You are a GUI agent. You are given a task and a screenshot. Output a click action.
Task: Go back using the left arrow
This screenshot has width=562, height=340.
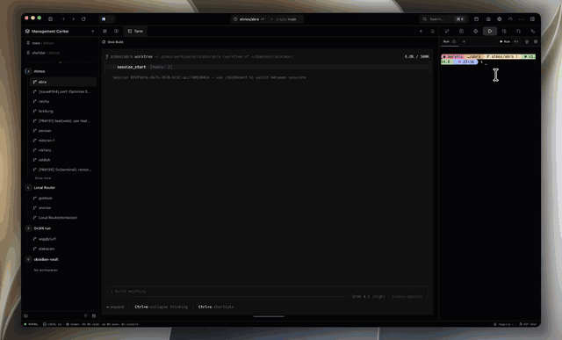coord(64,19)
